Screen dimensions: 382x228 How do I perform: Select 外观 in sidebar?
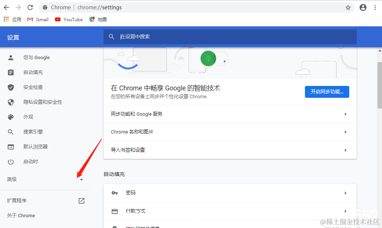(x=28, y=117)
